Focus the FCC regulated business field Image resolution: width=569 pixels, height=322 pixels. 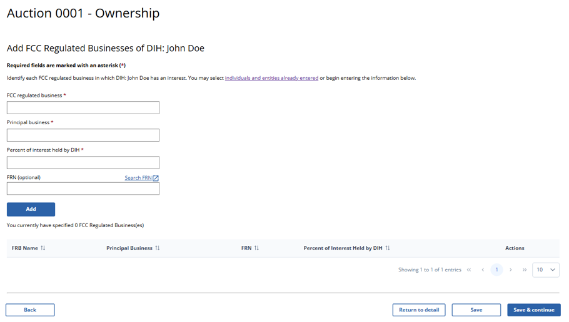click(83, 108)
